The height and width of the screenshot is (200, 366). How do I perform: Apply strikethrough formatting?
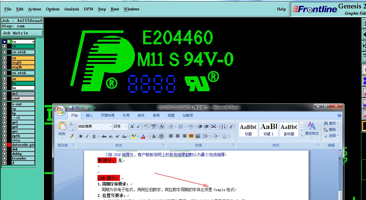click(104, 136)
